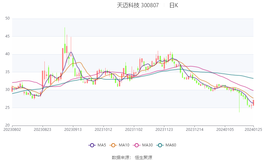Click the y-axis value 50
The height and width of the screenshot is (160, 264).
tap(7, 18)
